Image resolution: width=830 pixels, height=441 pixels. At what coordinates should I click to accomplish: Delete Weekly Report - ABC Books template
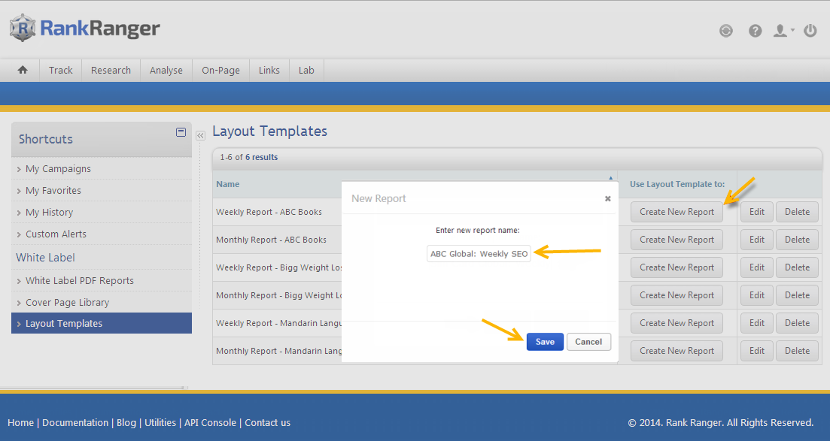coord(797,212)
